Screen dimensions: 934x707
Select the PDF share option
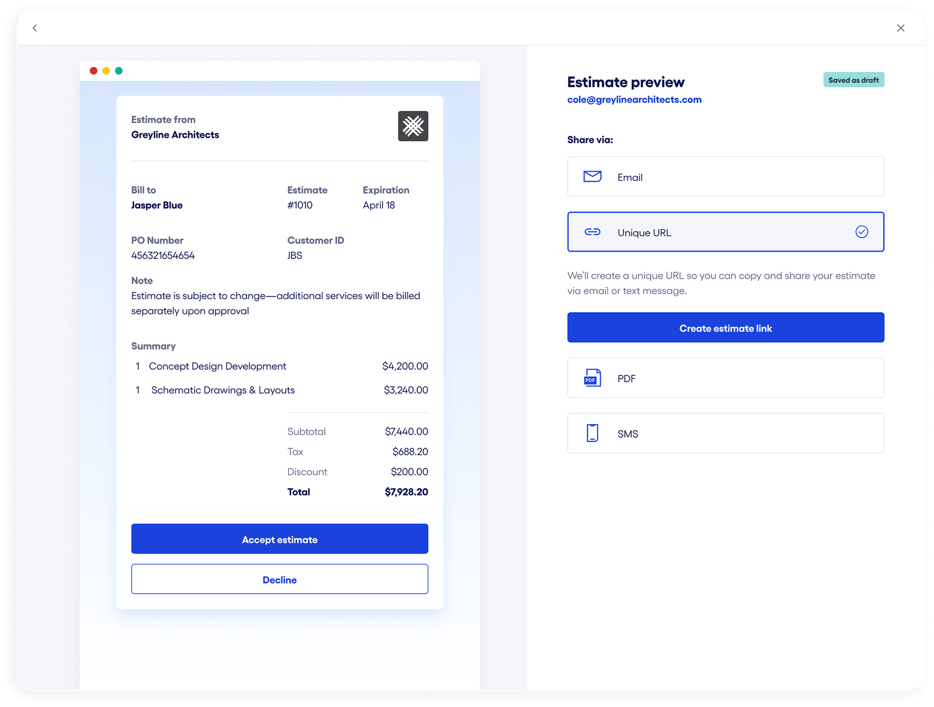tap(725, 378)
